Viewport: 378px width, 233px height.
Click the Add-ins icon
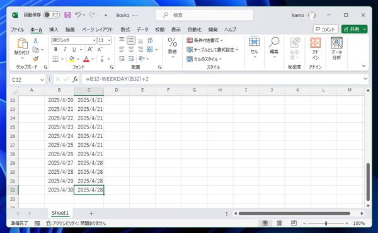point(316,43)
